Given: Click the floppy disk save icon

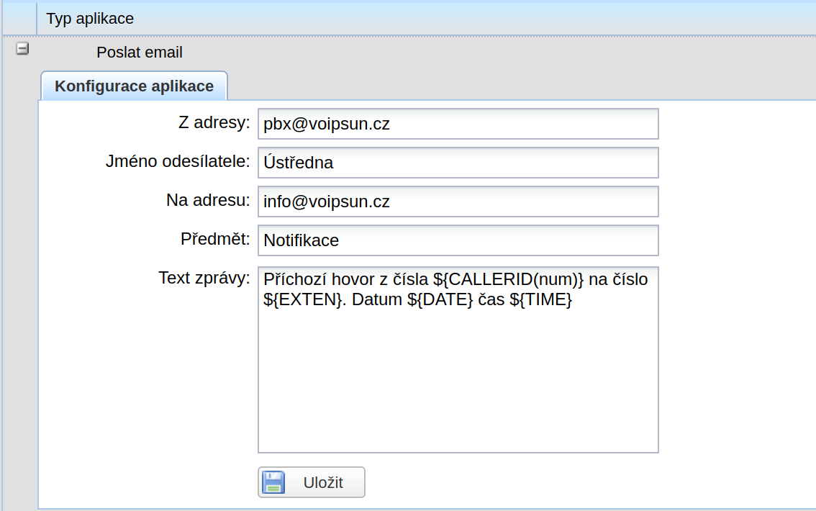Looking at the screenshot, I should 273,482.
